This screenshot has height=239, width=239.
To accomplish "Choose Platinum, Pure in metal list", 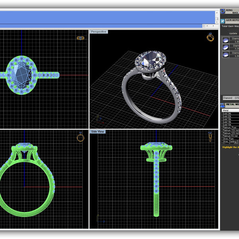I will coord(229,127).
